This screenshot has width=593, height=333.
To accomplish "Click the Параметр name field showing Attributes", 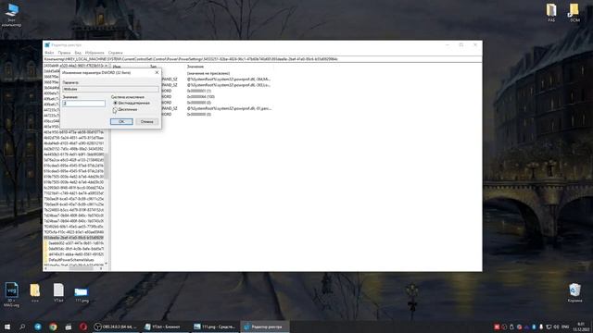I will (x=110, y=89).
